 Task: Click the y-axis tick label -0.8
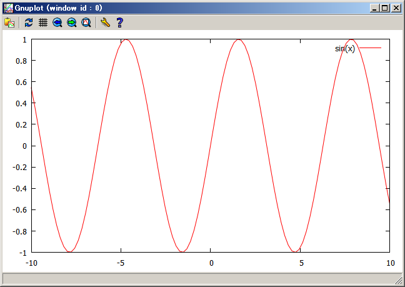click(x=19, y=231)
